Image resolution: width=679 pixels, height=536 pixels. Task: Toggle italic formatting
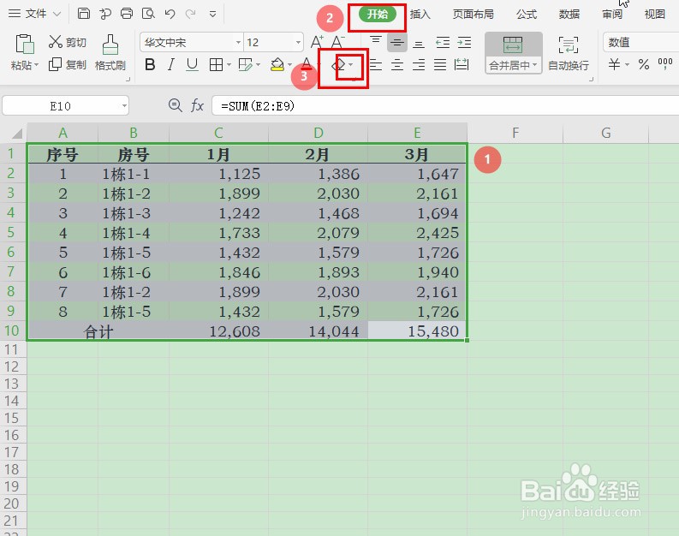tap(171, 64)
